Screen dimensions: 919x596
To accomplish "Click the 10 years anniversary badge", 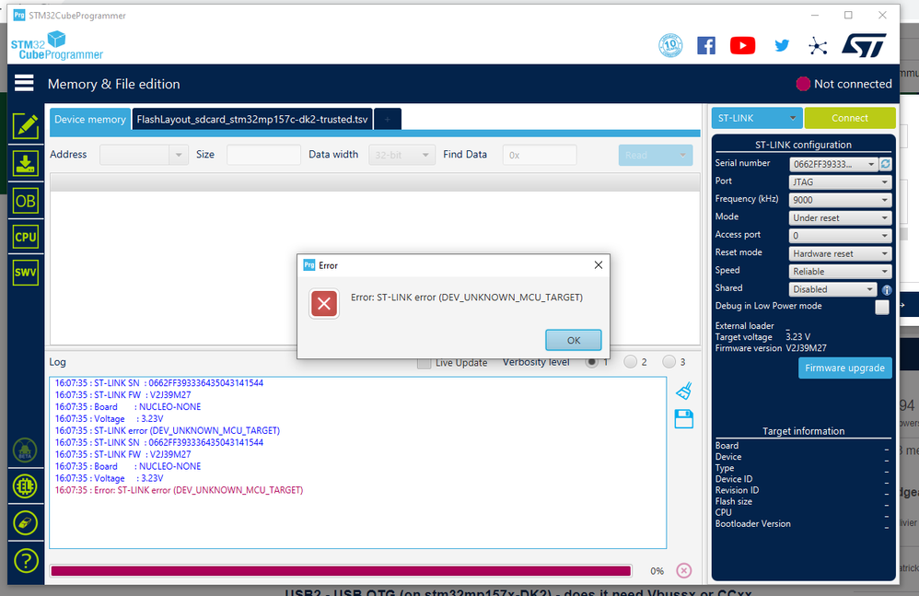I will click(x=670, y=45).
